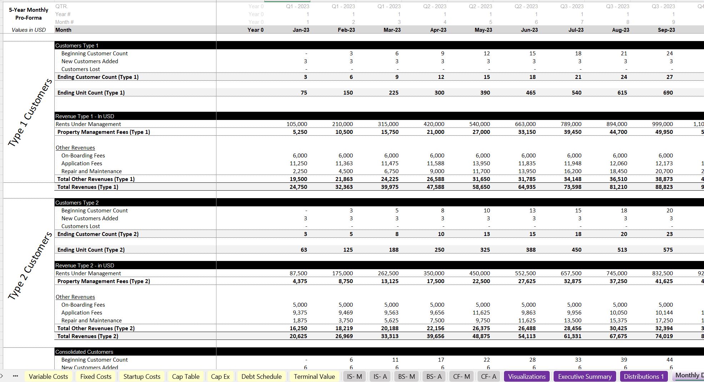This screenshot has width=704, height=382.
Task: Click the next sheet navigation arrow
Action: (3, 376)
